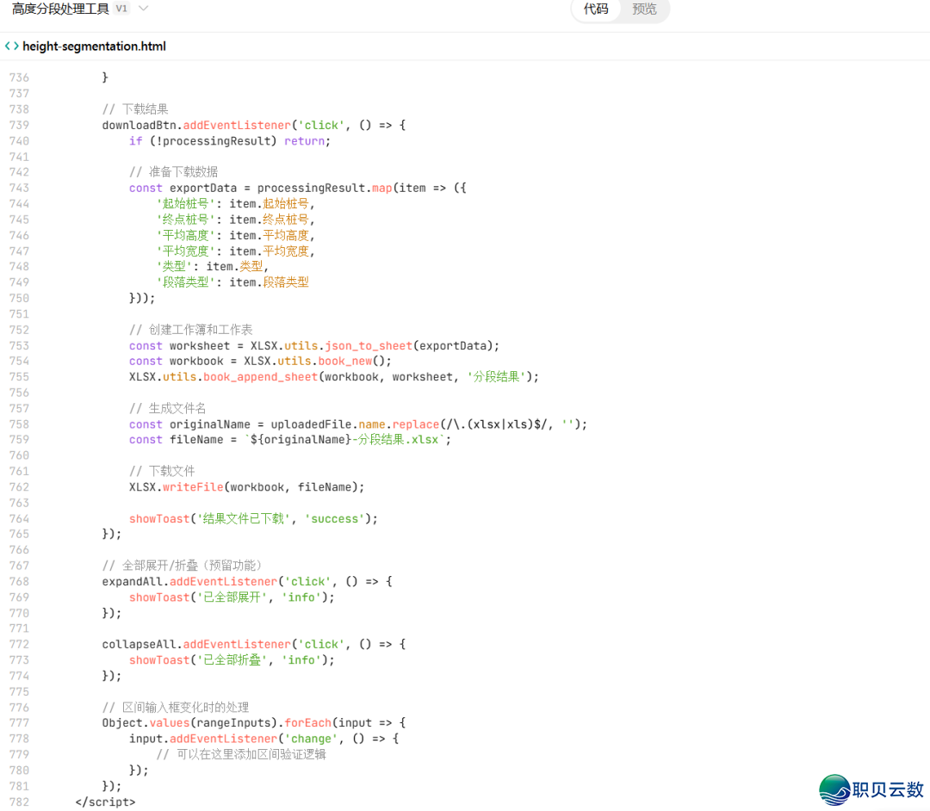Click the closing </script> tag
930x811 pixels.
105,802
